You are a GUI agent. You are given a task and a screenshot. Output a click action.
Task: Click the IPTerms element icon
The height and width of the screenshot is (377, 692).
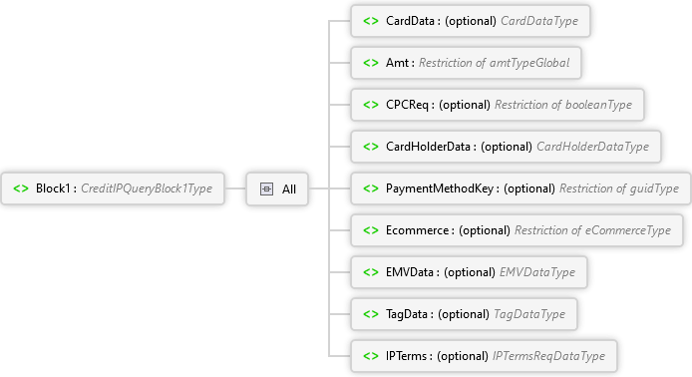tap(371, 356)
